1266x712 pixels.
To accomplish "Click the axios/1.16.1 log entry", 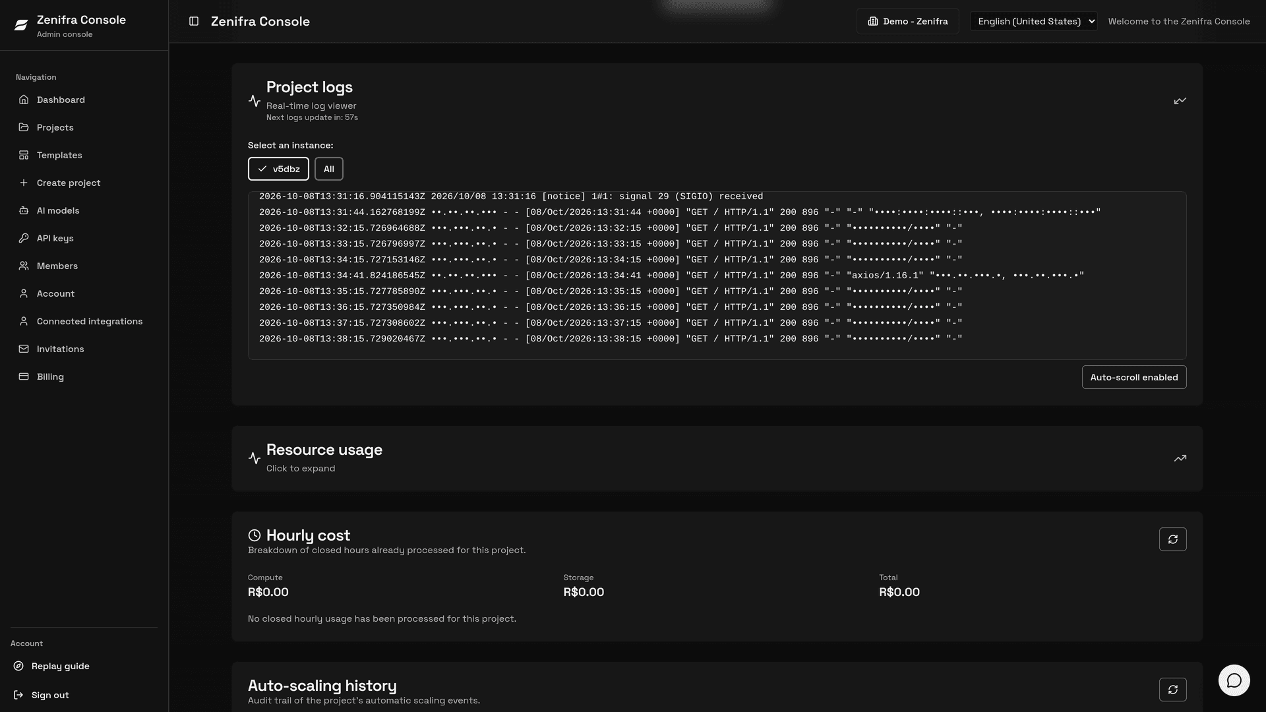I will click(671, 276).
